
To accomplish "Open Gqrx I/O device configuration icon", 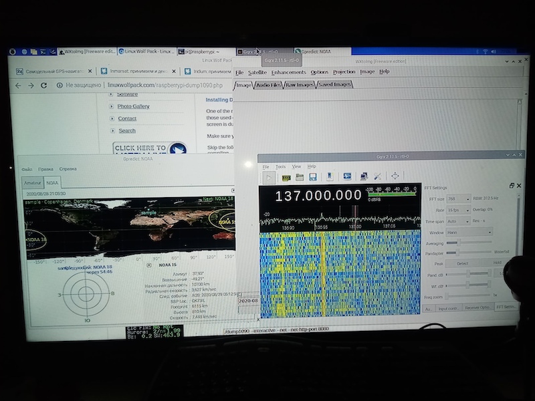I will [x=286, y=177].
